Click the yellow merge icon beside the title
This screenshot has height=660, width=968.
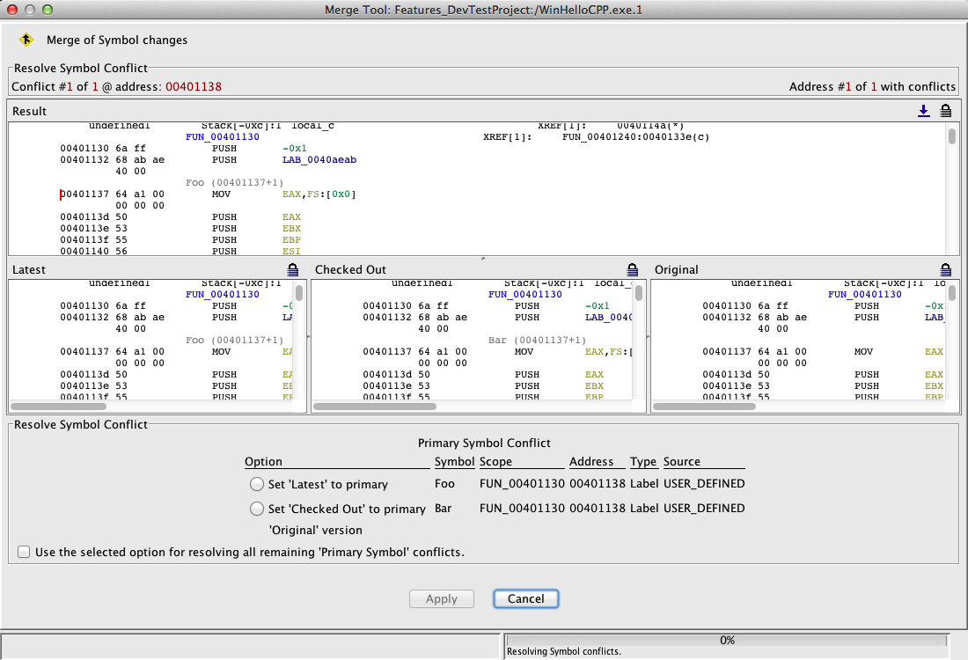coord(26,40)
